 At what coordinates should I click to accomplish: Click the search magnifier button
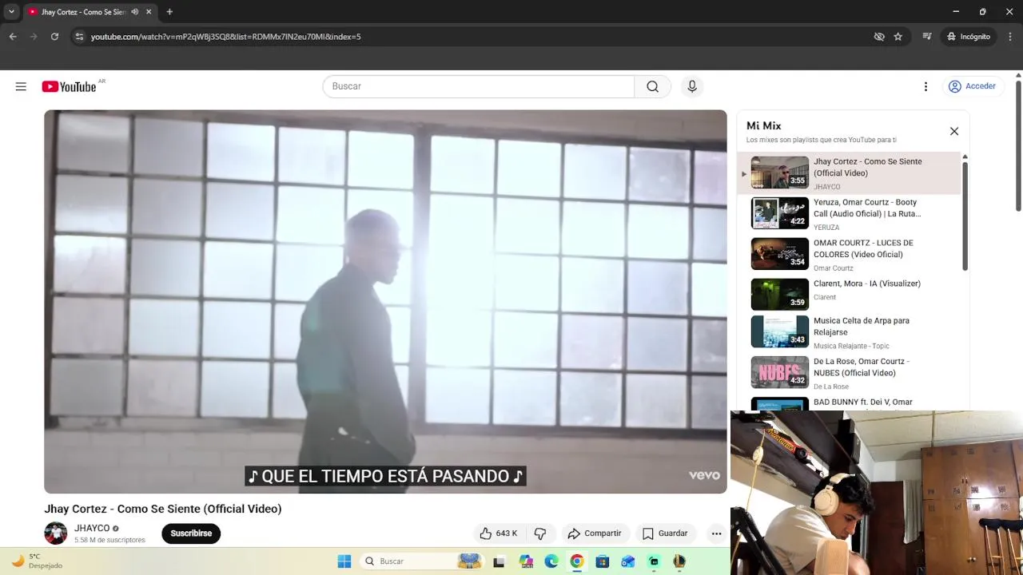click(x=653, y=86)
